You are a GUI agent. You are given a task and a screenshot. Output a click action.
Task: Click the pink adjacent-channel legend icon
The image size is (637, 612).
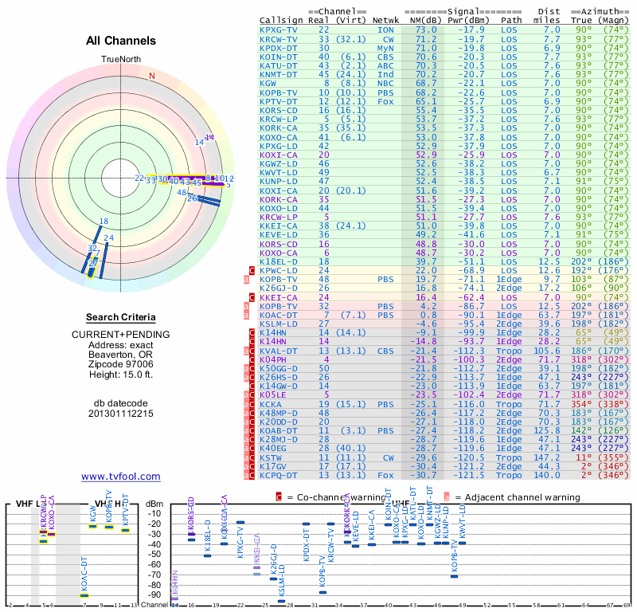[447, 497]
